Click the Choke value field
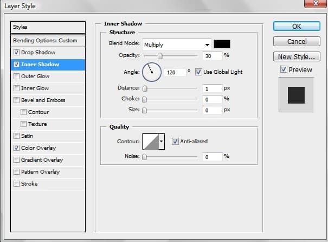Image resolution: width=328 pixels, height=242 pixels. pyautogui.click(x=212, y=99)
